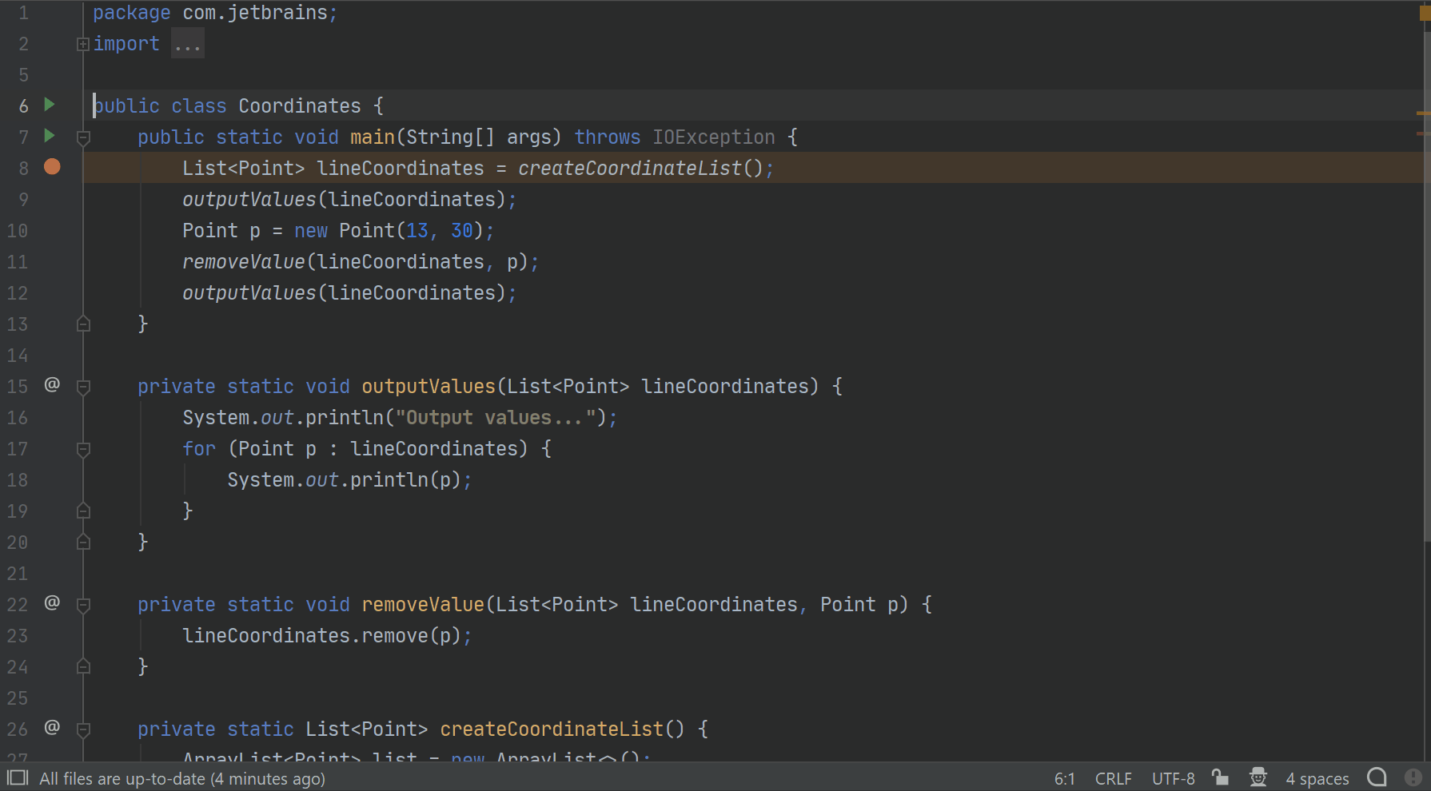Click the All files are up-to-date link
The height and width of the screenshot is (791, 1431).
click(x=182, y=777)
